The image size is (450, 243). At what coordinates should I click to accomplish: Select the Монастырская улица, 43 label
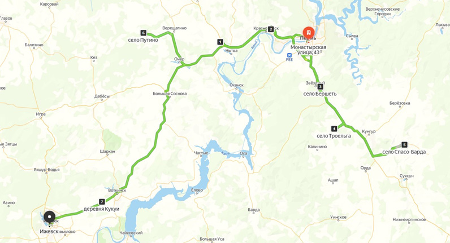309,50
